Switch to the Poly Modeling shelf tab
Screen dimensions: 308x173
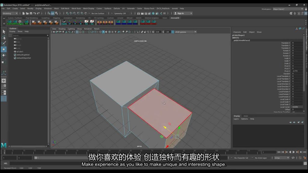pos(32,18)
